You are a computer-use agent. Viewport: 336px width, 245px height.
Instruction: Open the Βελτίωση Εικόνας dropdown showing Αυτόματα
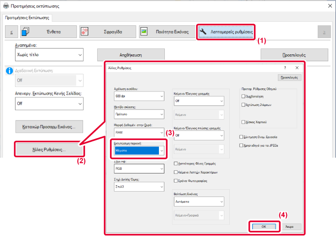click(x=199, y=202)
